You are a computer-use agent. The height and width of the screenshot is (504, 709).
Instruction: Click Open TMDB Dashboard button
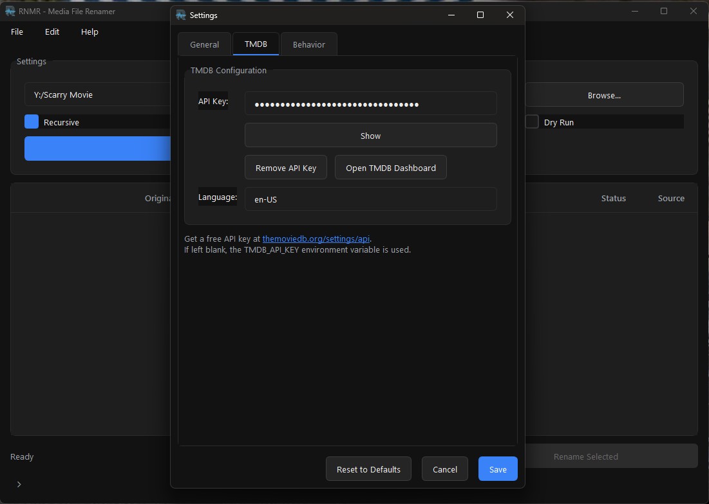(x=390, y=168)
